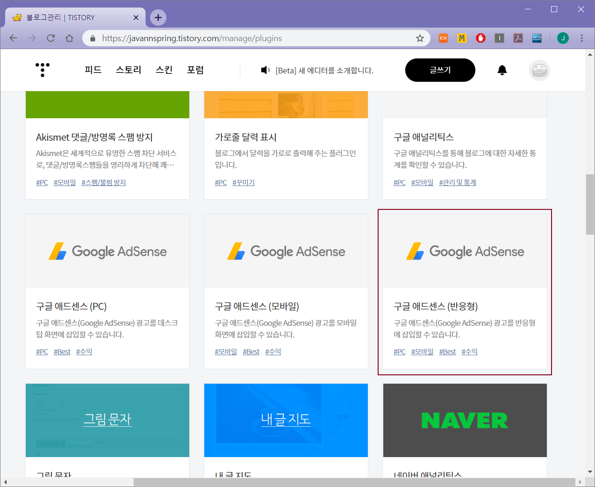Image resolution: width=595 pixels, height=487 pixels.
Task: Click the 내글 지도 plugin thumbnail
Action: (286, 420)
